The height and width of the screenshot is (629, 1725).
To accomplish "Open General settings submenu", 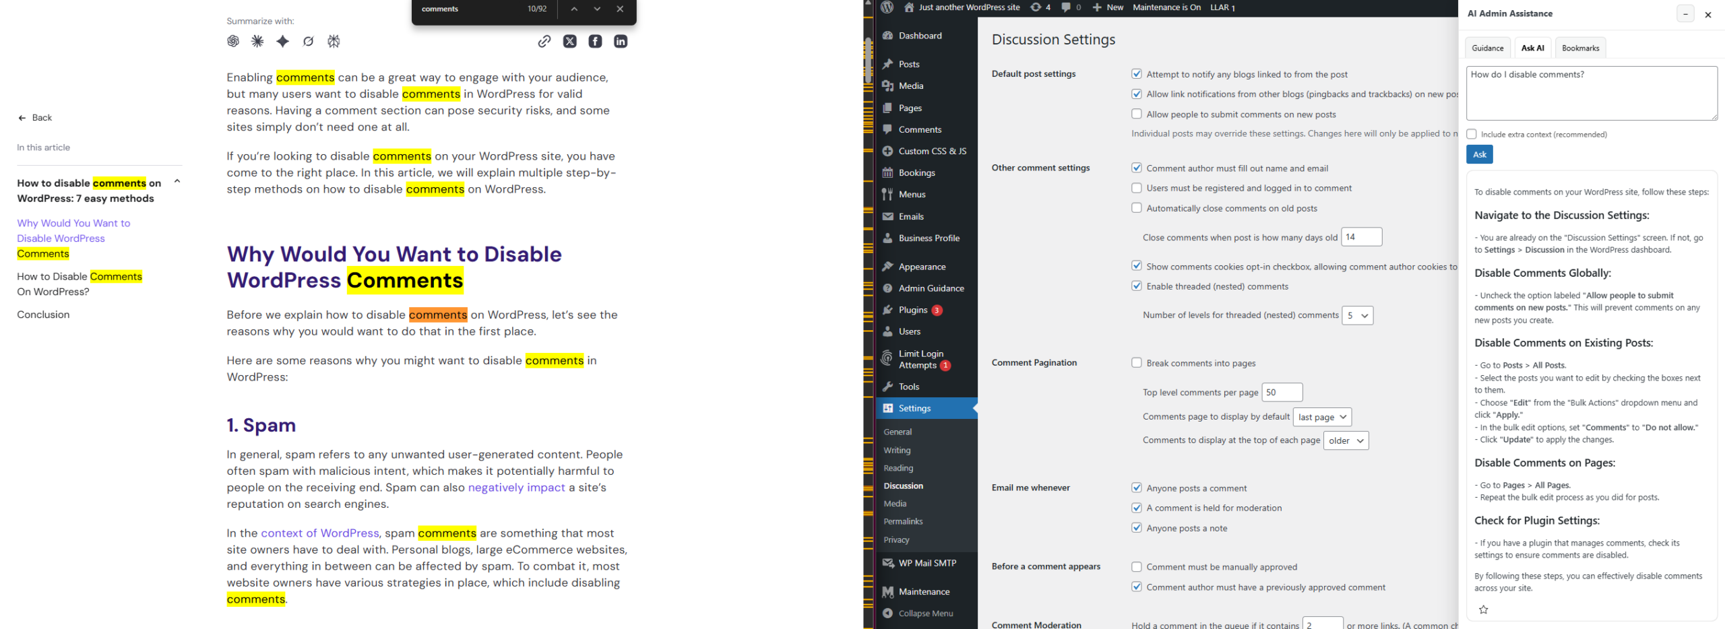I will pos(898,432).
